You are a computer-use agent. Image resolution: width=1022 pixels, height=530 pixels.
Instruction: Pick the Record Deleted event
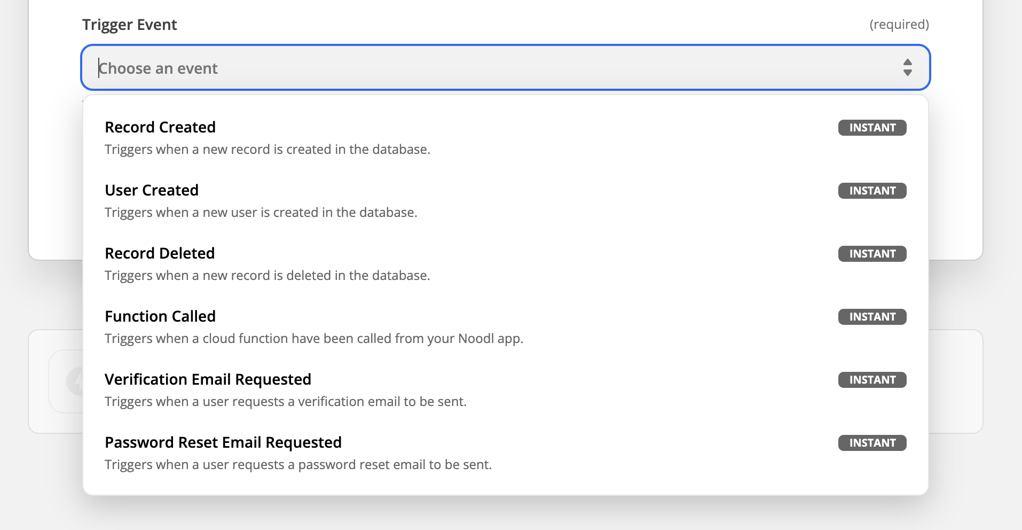coord(160,253)
